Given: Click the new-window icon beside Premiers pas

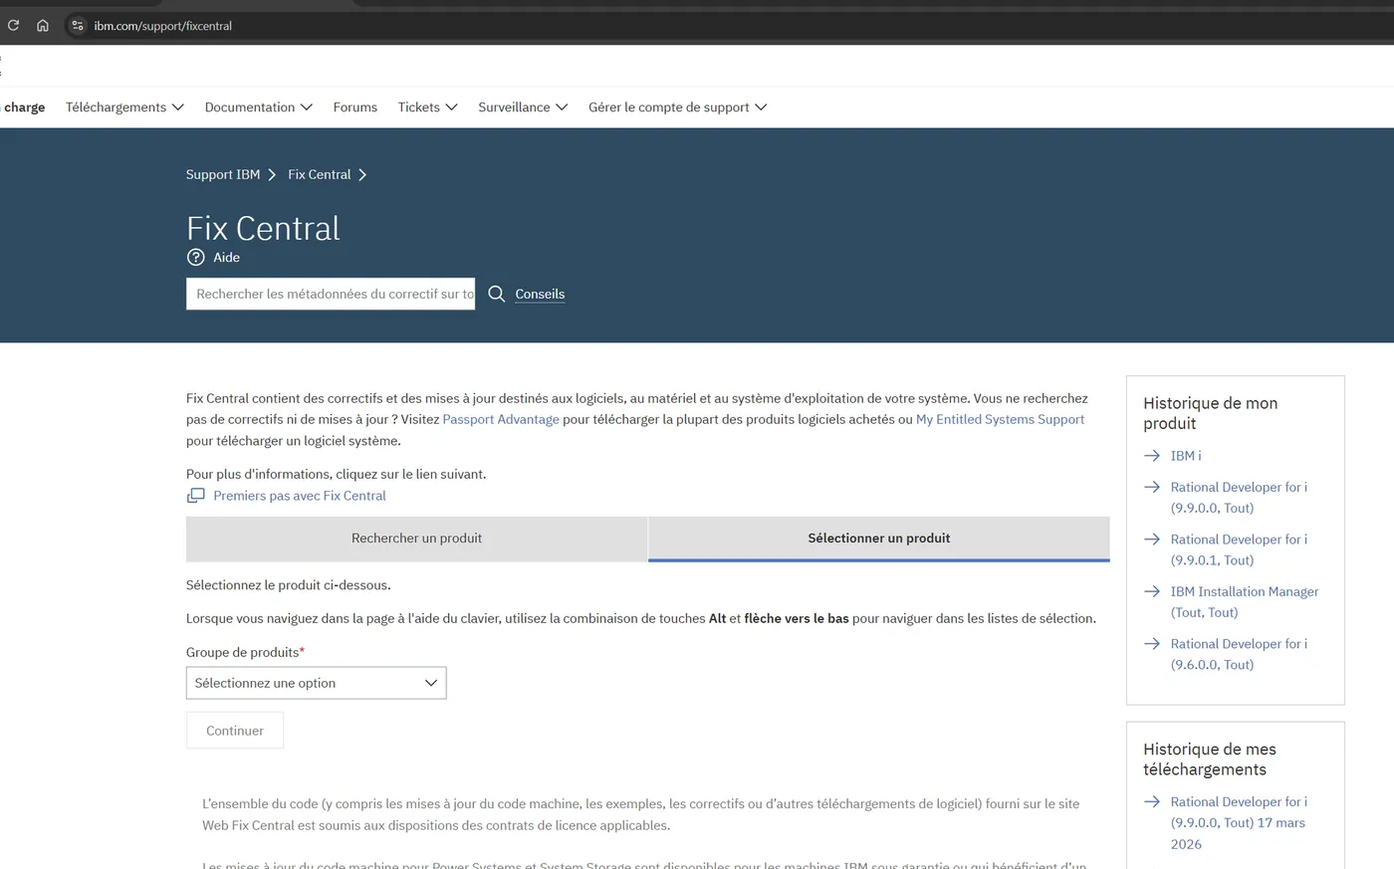Looking at the screenshot, I should tap(196, 496).
